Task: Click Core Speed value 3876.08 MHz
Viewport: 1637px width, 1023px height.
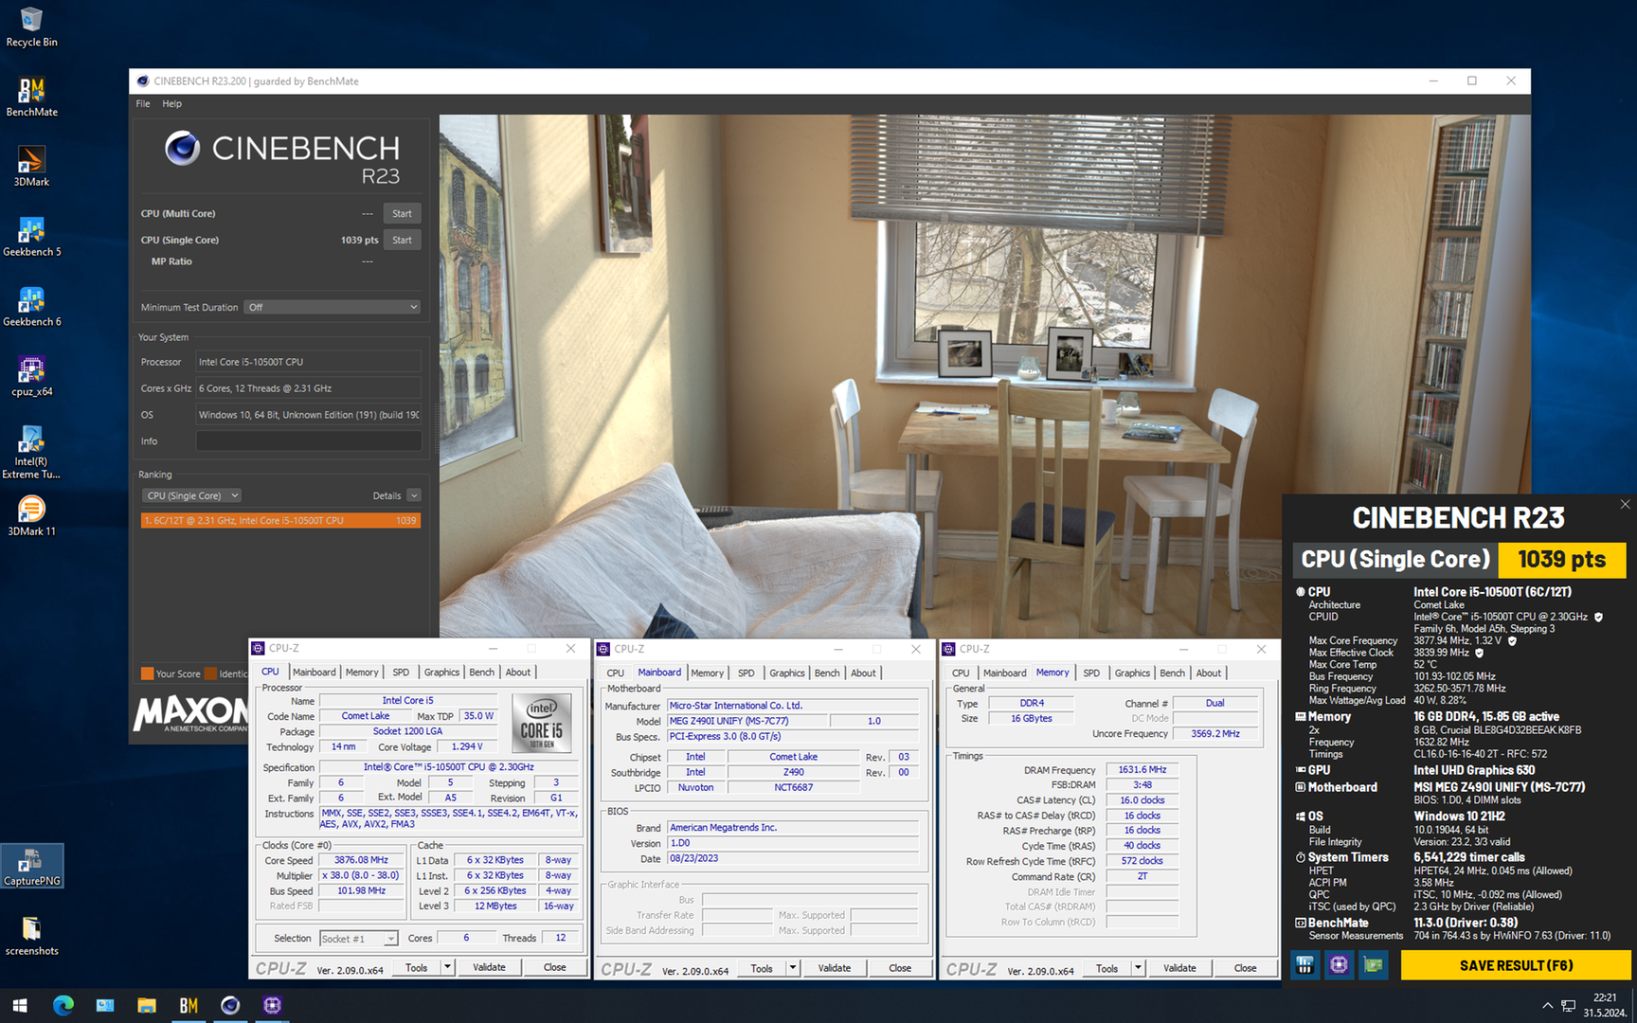Action: click(361, 860)
